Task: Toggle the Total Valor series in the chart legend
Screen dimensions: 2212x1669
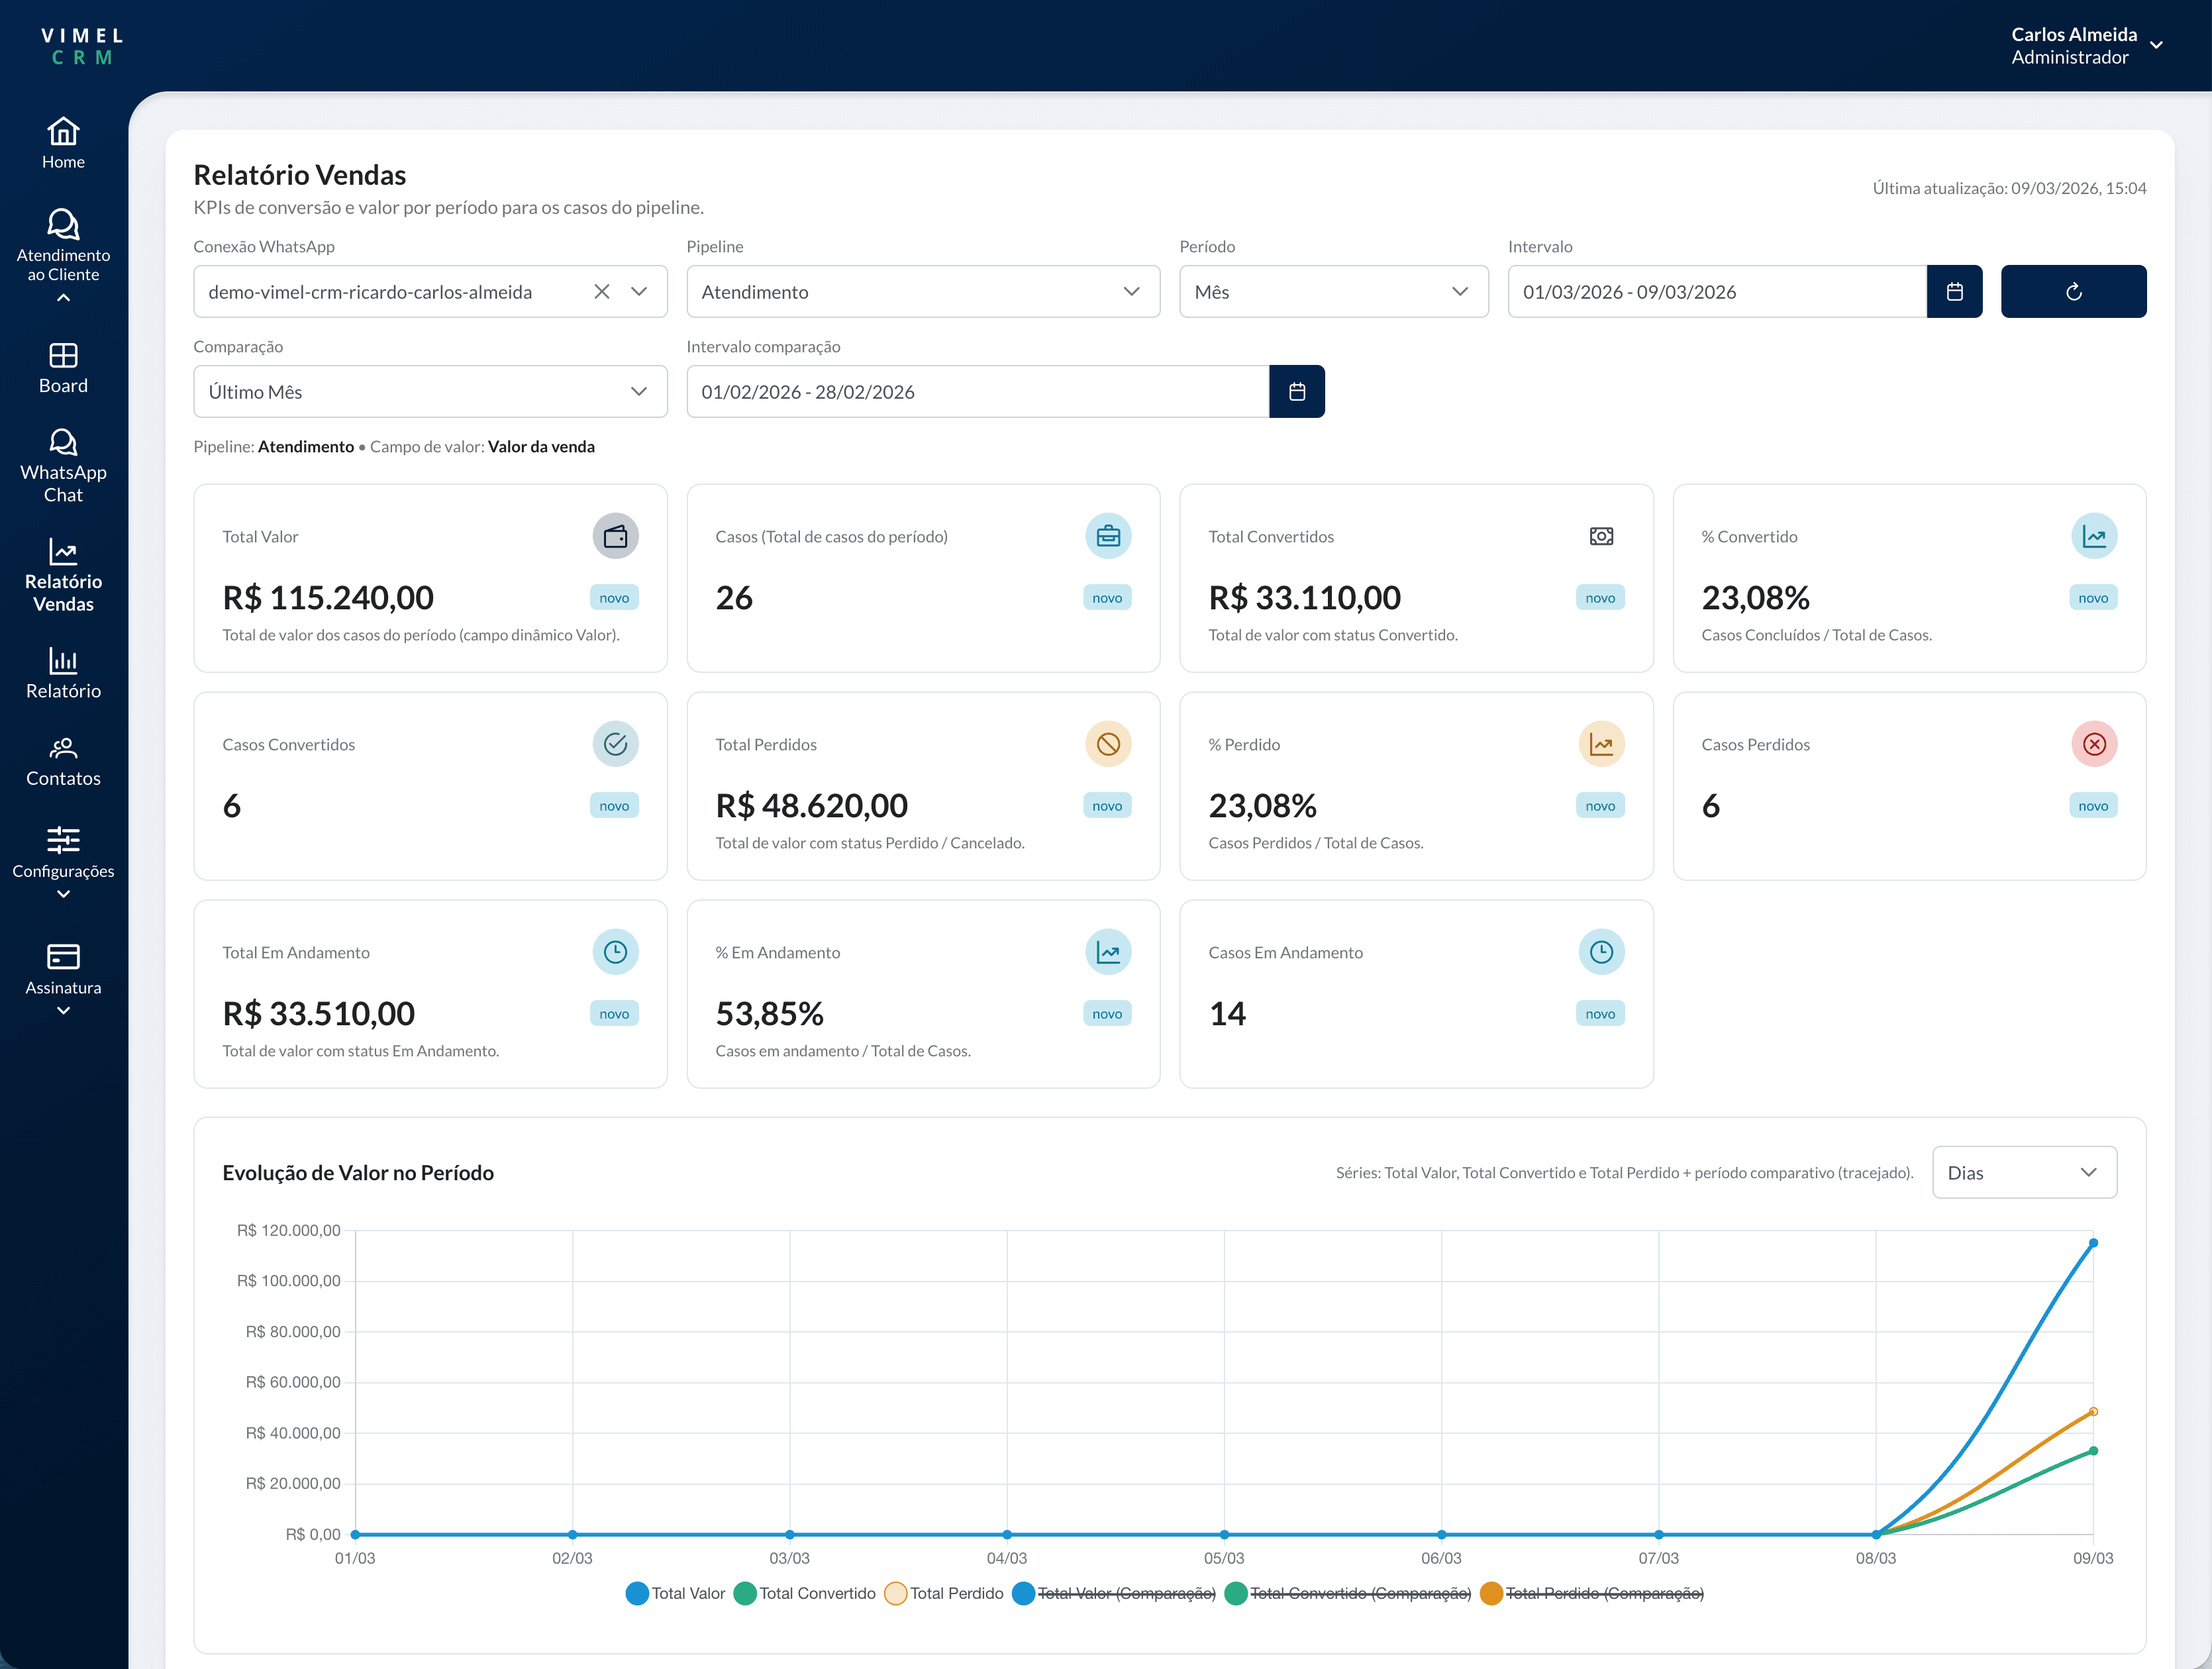Action: click(x=676, y=1593)
